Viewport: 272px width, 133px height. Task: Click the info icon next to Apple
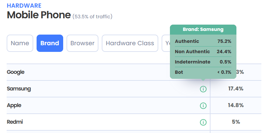[203, 105]
